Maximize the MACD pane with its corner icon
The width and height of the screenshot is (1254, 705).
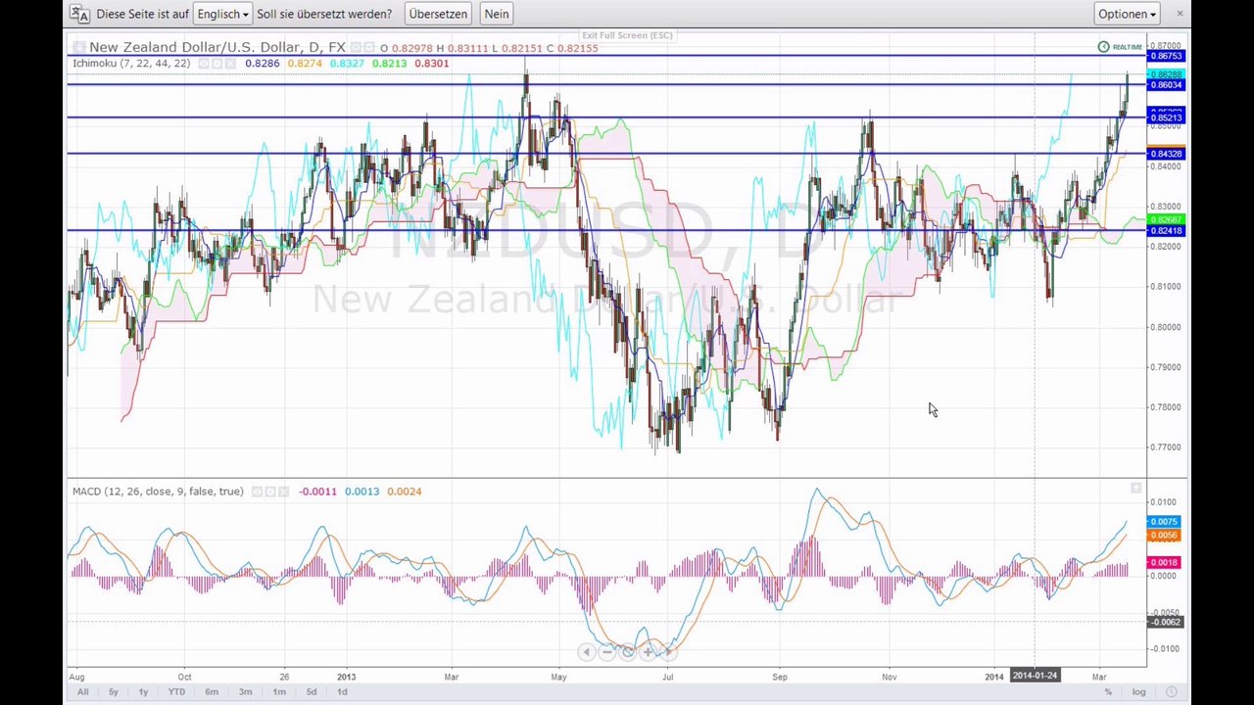click(1136, 488)
